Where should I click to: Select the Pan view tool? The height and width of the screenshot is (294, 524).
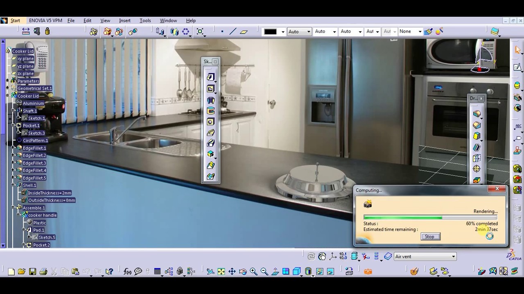(232, 272)
